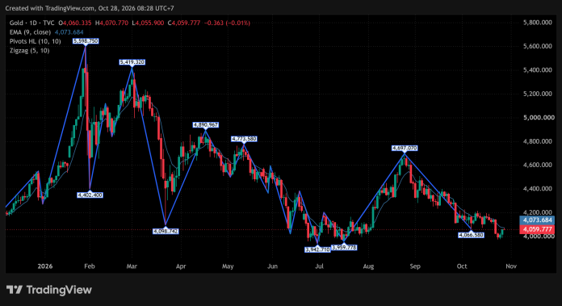Select the pivot low label 4,098.742
Image resolution: width=562 pixels, height=306 pixels.
tap(166, 232)
